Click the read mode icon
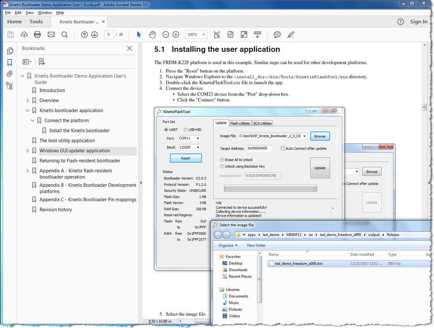Viewport: 434px width, 328px height. tap(257, 35)
